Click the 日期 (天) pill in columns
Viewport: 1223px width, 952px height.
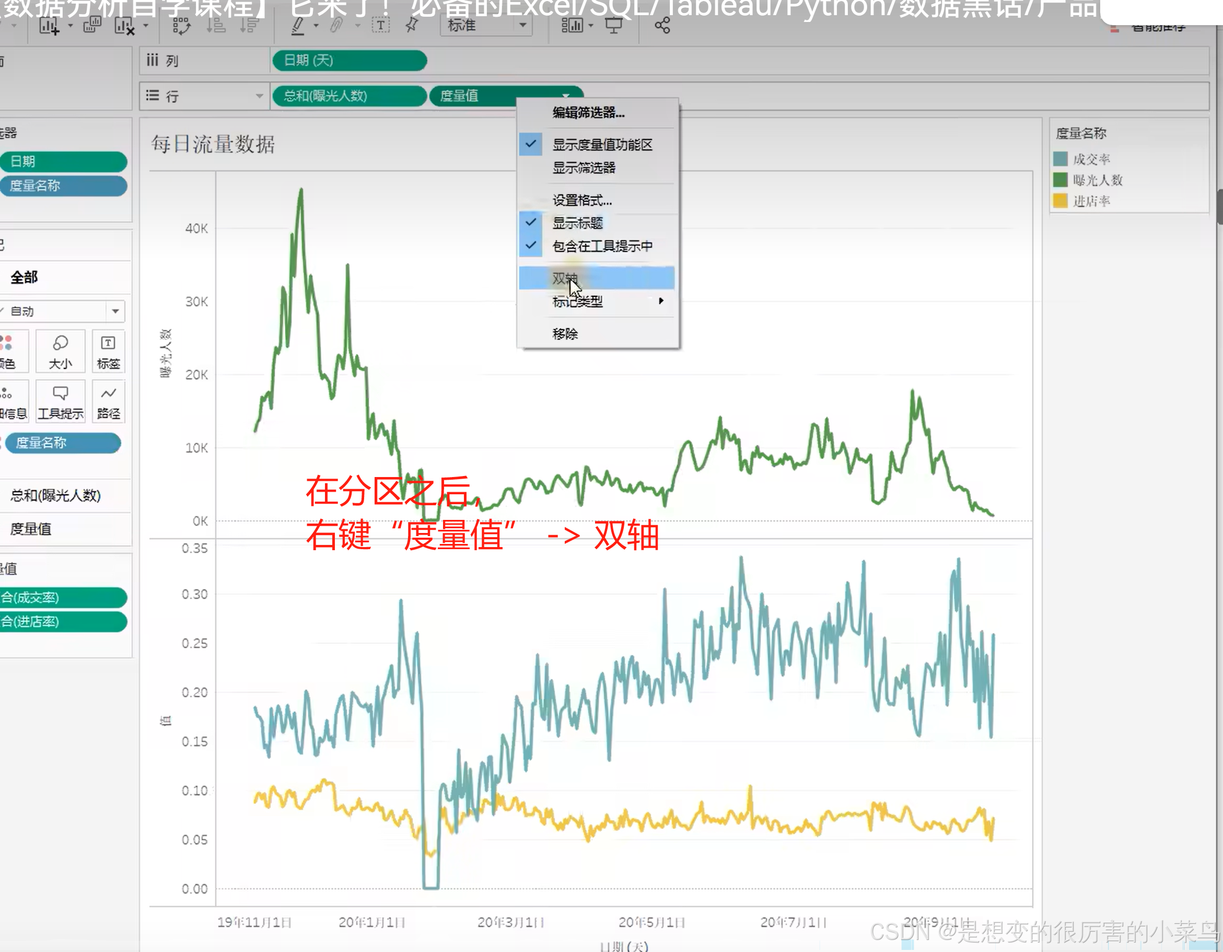(349, 61)
